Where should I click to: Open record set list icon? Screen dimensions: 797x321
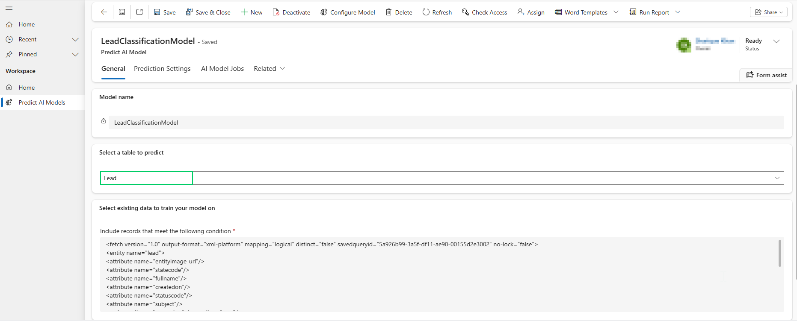122,12
